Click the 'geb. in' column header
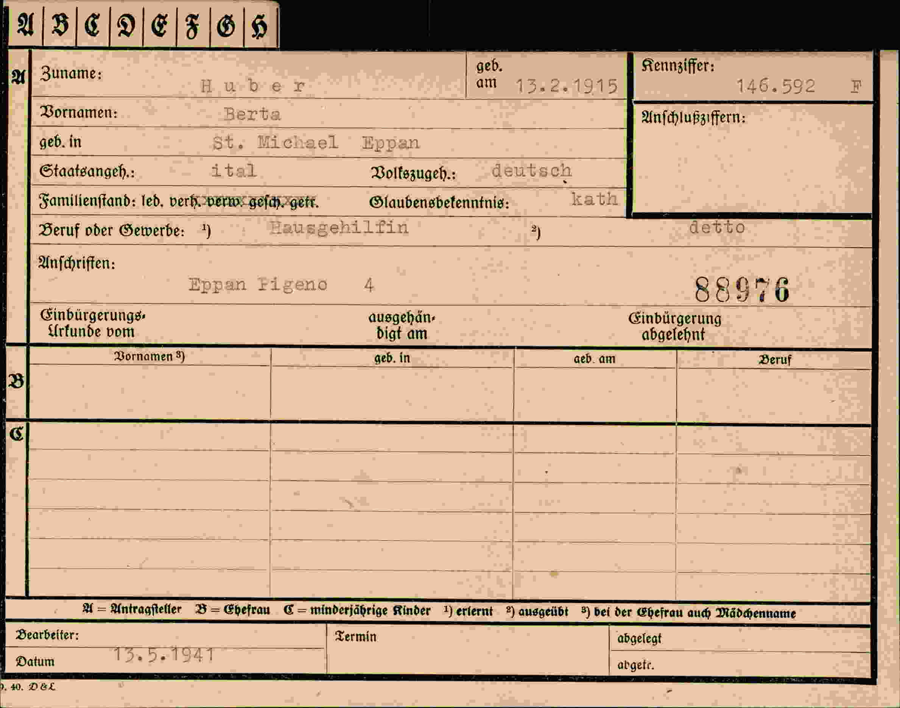 point(392,358)
